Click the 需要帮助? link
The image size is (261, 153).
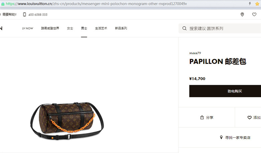[x=9, y=15]
